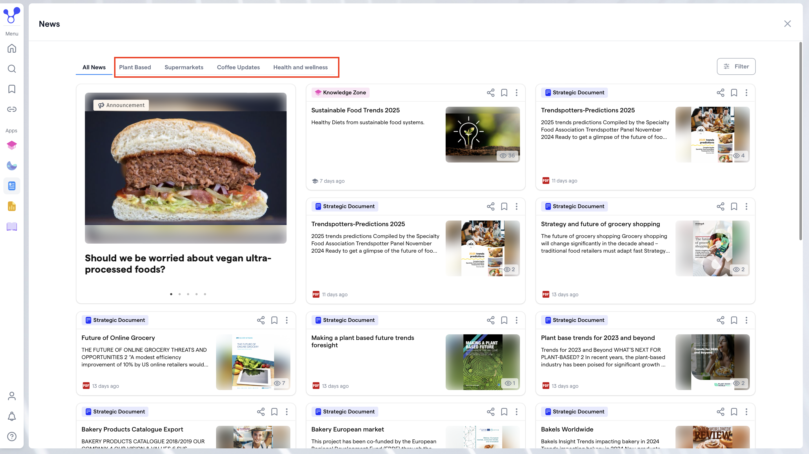Launch the orange chart app icon
Viewport: 809px width, 454px height.
12,206
